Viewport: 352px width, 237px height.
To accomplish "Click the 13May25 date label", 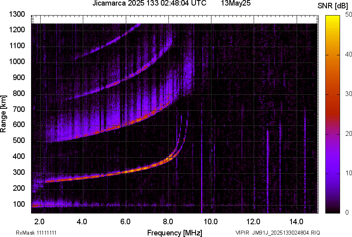I will [x=236, y=4].
